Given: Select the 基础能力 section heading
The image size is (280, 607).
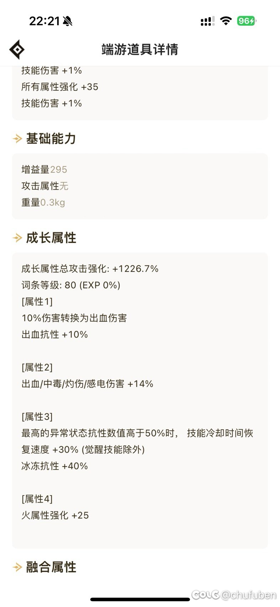Looking at the screenshot, I should (51, 139).
